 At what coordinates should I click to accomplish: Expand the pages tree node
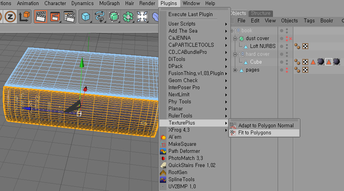pos(235,70)
